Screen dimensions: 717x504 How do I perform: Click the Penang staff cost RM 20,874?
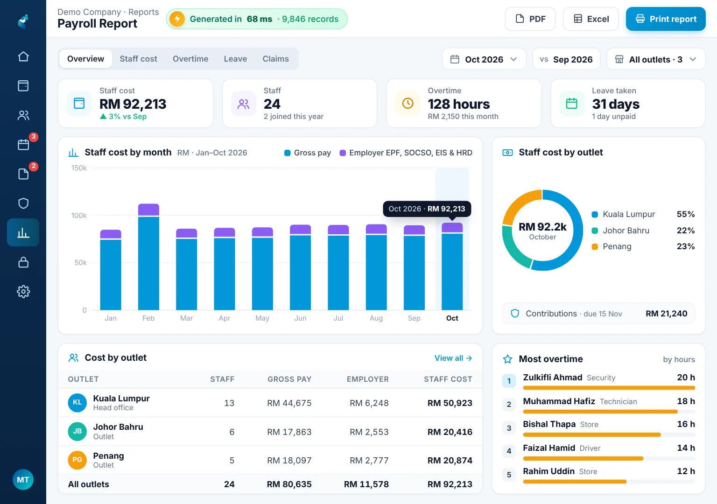(x=450, y=461)
